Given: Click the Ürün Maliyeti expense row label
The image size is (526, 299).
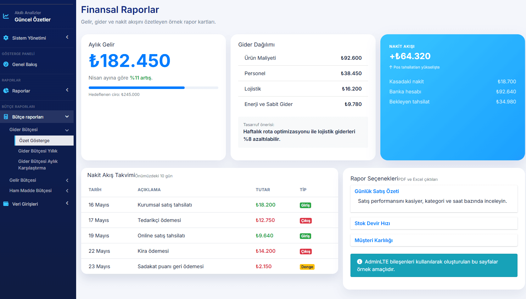Looking at the screenshot, I should tap(260, 58).
